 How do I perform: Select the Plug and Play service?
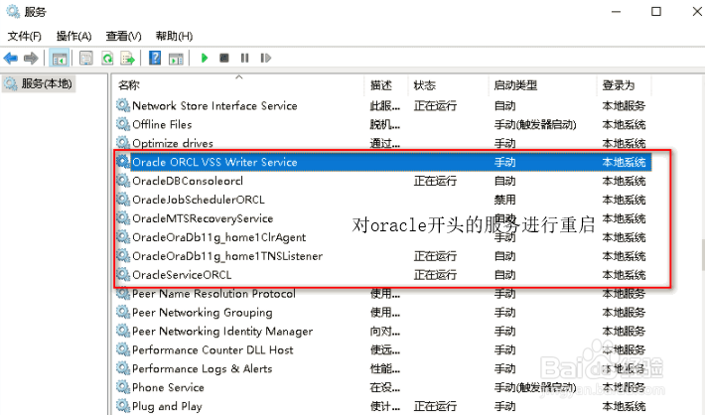[382, 406]
